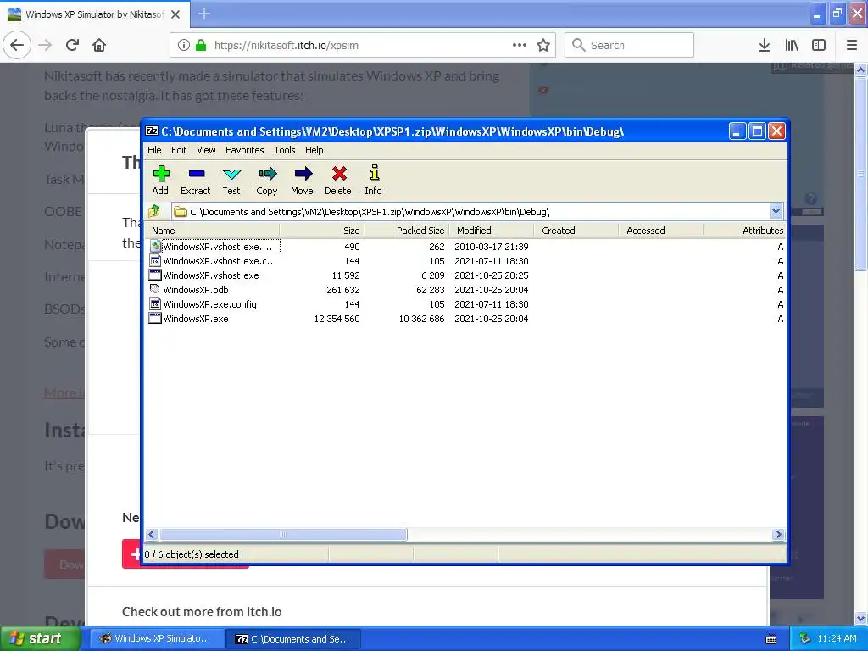Click the Info toolbar icon
Screen dimensions: 868x651
pos(374,173)
